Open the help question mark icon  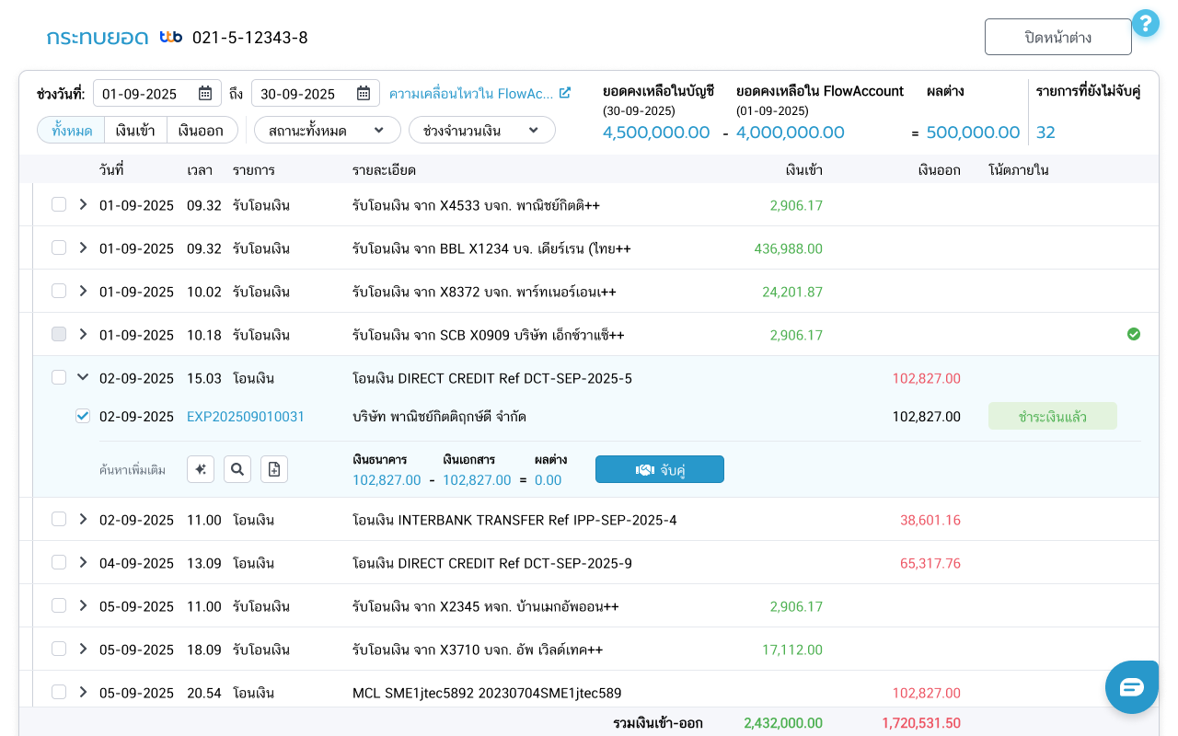coord(1145,23)
